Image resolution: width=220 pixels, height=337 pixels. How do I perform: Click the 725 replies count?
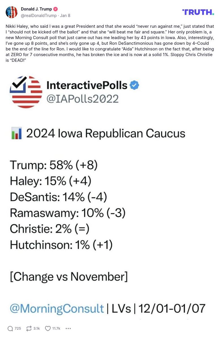(18, 329)
